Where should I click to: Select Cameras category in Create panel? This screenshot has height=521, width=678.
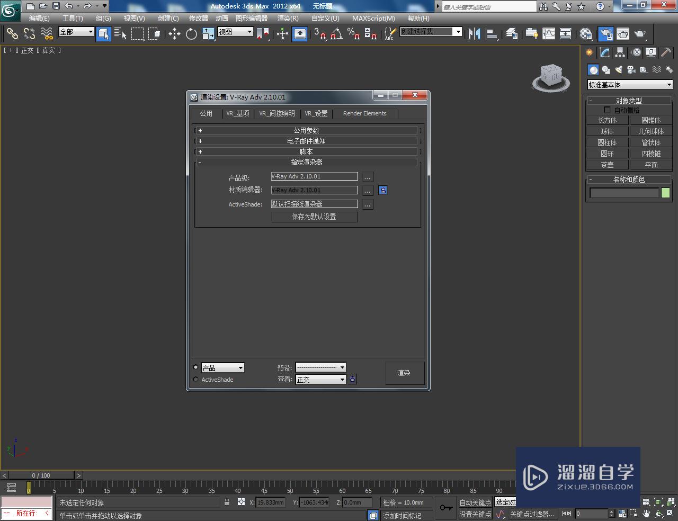point(631,70)
